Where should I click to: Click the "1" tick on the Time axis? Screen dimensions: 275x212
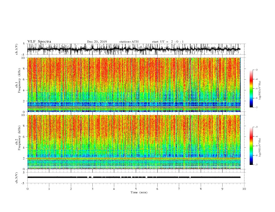click(49, 189)
